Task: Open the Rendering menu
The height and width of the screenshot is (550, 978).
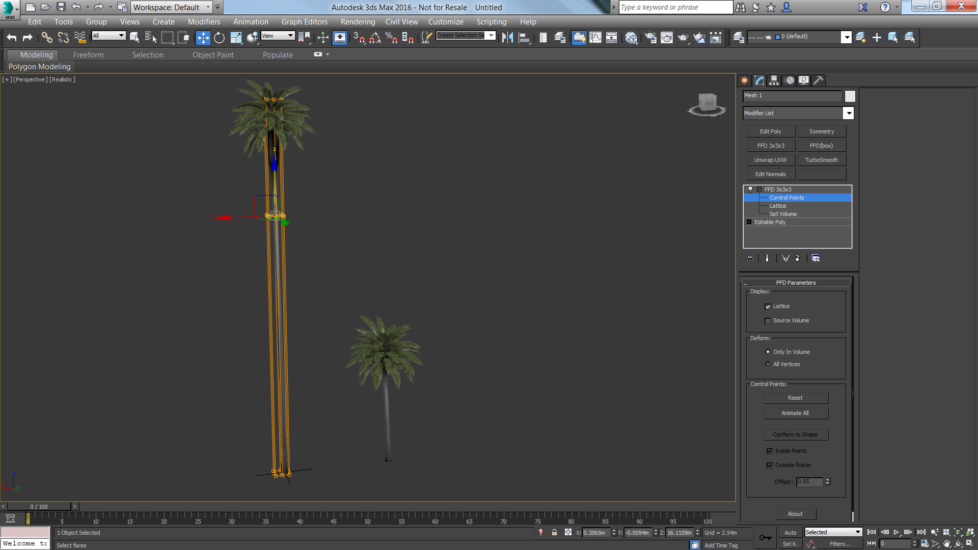Action: (358, 22)
